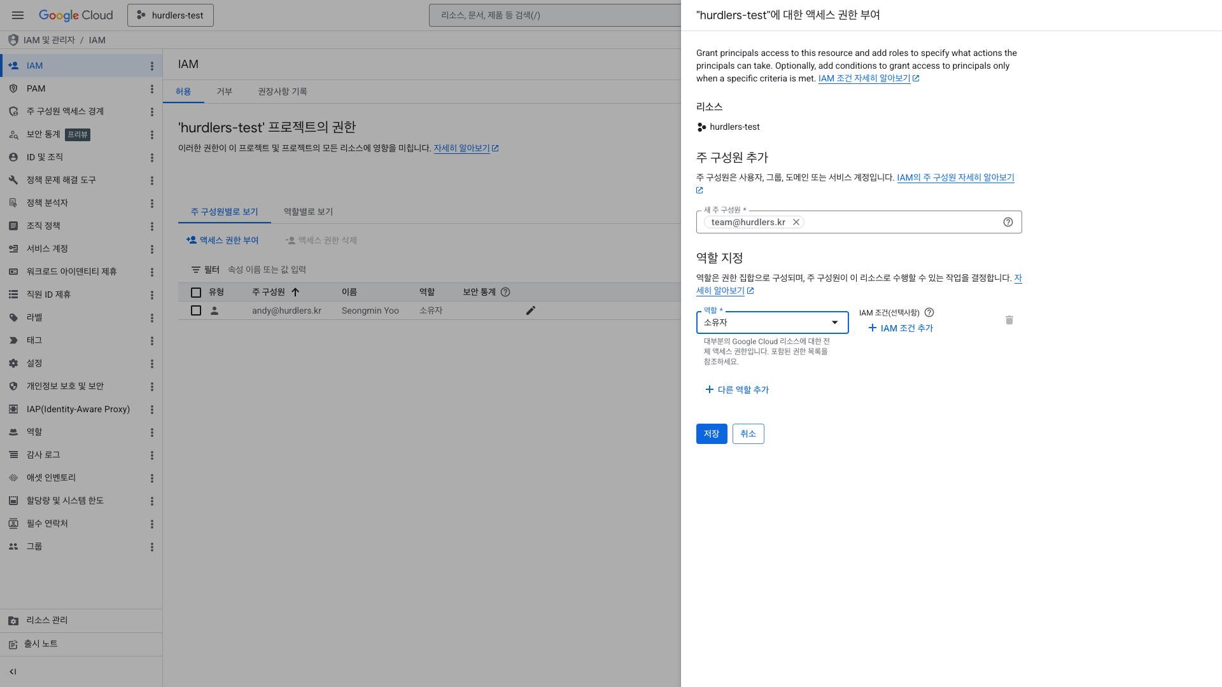Collapse the sidebar with the arrow icon
Viewport: 1222px width, 687px height.
click(x=13, y=672)
